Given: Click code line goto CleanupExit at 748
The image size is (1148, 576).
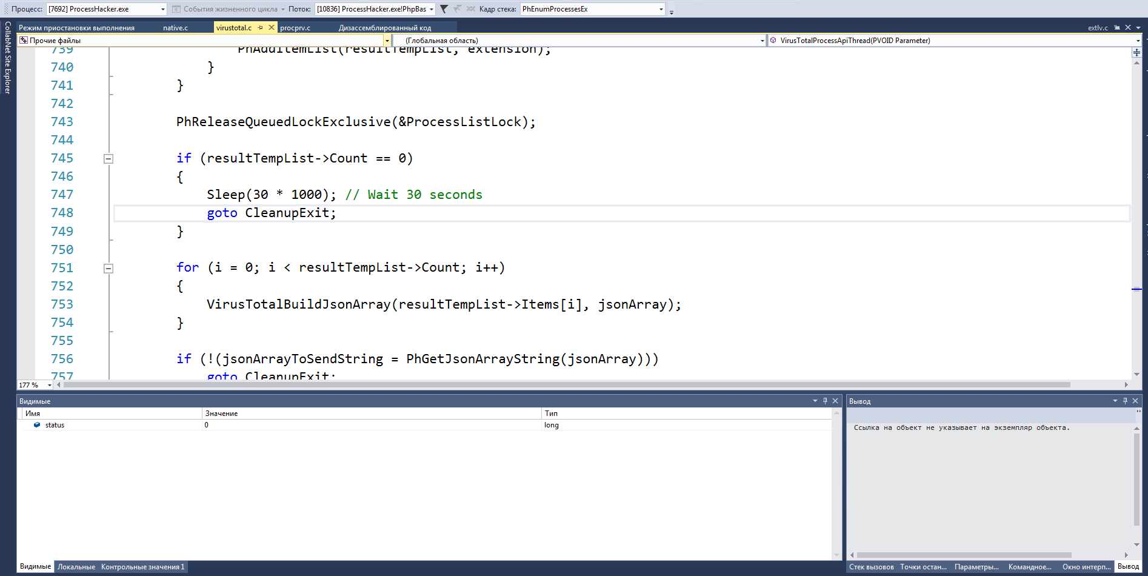Looking at the screenshot, I should (x=272, y=213).
